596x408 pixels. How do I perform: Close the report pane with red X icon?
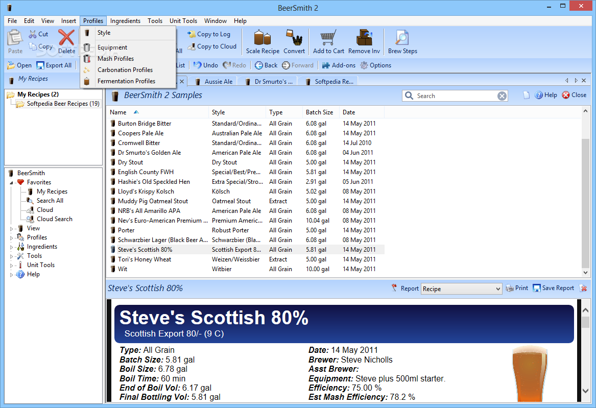[x=583, y=289]
